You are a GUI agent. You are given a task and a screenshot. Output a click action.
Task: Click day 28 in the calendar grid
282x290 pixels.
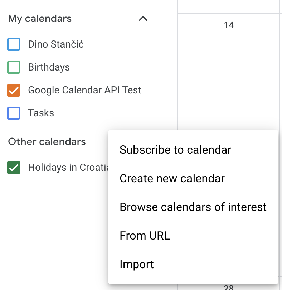pyautogui.click(x=229, y=287)
